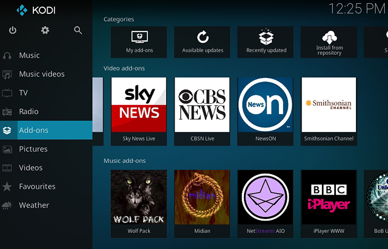Click the Add-ons box icon
The width and height of the screenshot is (388, 249).
pyautogui.click(x=7, y=130)
